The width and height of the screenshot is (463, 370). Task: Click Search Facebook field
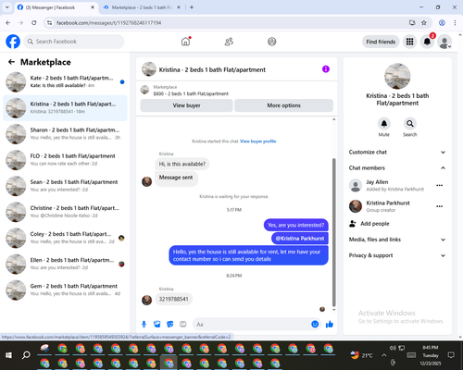[x=74, y=42]
